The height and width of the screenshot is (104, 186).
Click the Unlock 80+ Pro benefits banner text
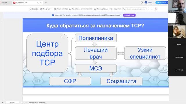click(x=87, y=15)
